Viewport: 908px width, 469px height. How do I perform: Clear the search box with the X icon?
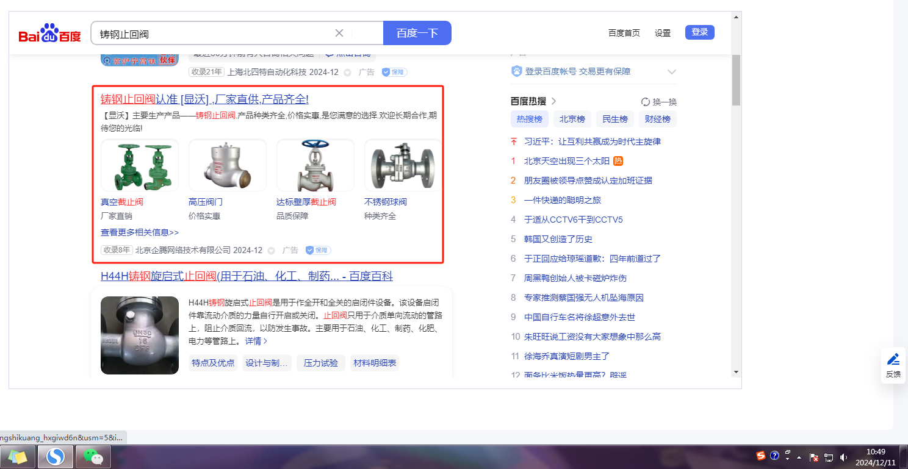pyautogui.click(x=339, y=33)
